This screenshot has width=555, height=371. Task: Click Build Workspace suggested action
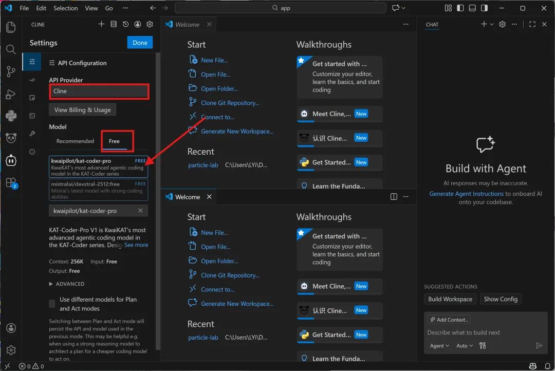(x=450, y=299)
